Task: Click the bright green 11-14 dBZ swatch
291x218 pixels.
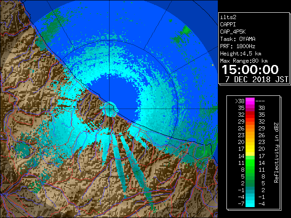Action: tap(250, 163)
